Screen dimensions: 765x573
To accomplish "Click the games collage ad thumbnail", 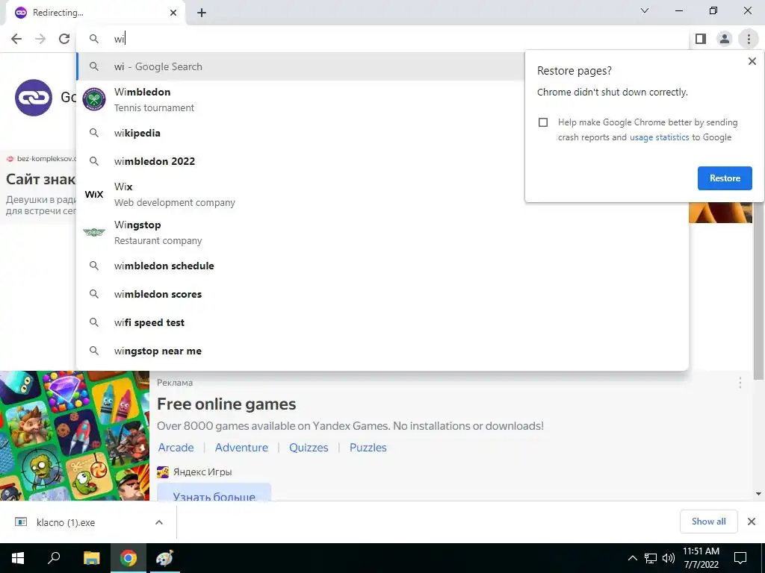I will (75, 436).
